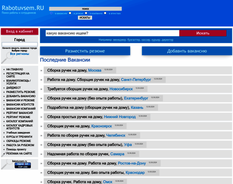Select the 'в резюме' radio button
Screen dimensions: 233x184
coord(70,13)
